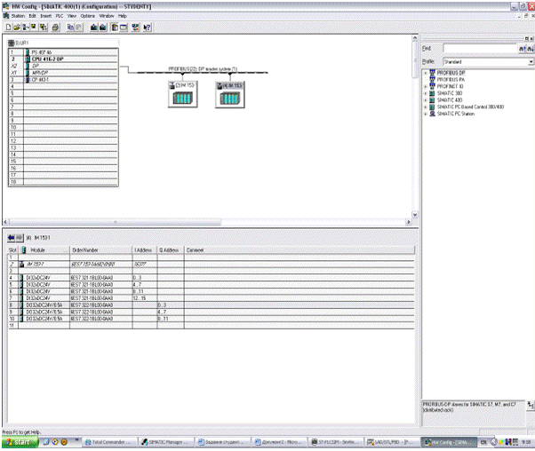Expand the SIMATIC 400 catalog node
Viewport: 535px width, 451px height.
coord(425,100)
